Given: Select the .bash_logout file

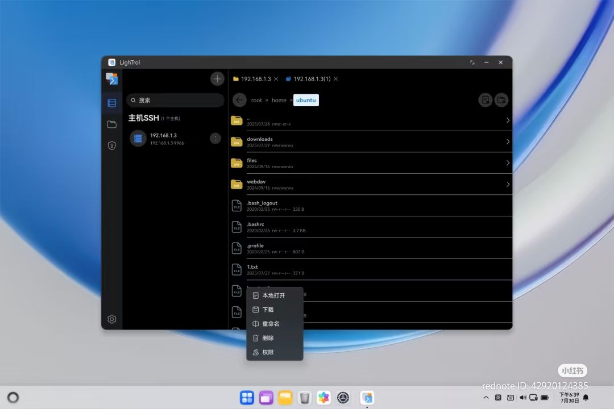Looking at the screenshot, I should click(371, 206).
